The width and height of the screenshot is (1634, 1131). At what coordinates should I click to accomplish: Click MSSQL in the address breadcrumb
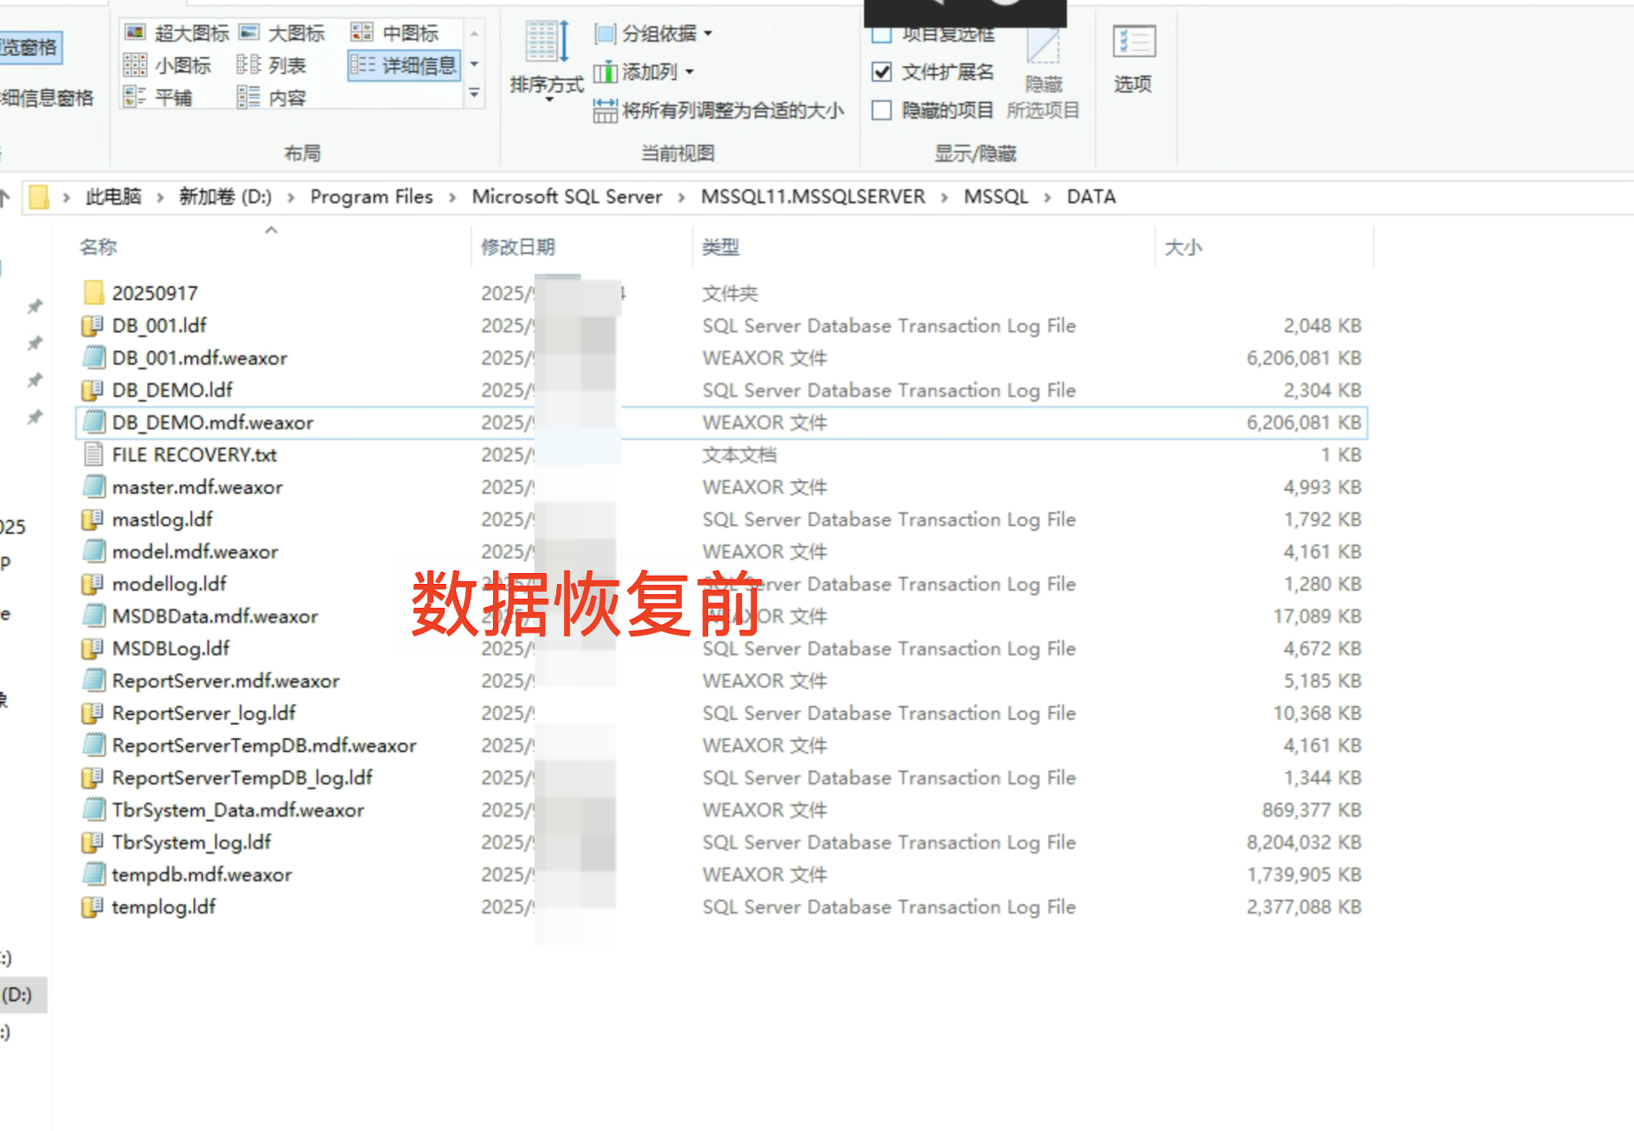(995, 197)
